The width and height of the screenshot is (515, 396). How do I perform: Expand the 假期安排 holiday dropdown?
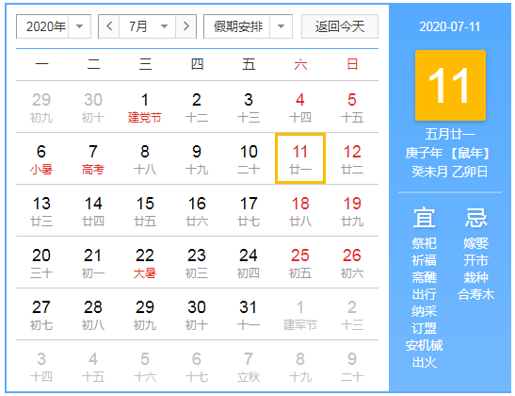point(248,26)
